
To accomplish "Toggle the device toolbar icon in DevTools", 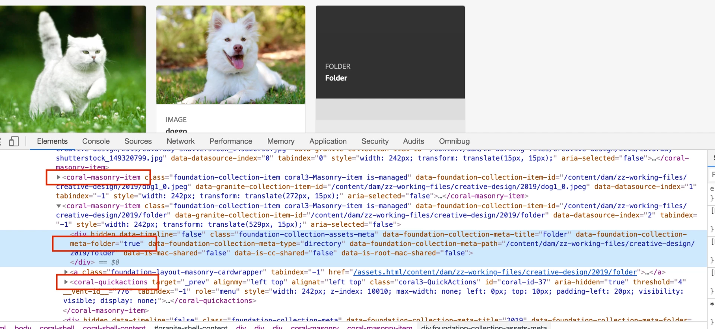I will [14, 141].
